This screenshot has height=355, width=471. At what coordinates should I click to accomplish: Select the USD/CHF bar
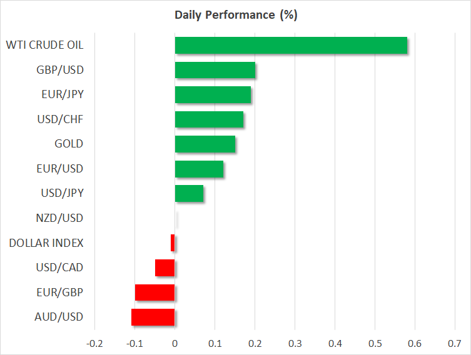coord(209,119)
